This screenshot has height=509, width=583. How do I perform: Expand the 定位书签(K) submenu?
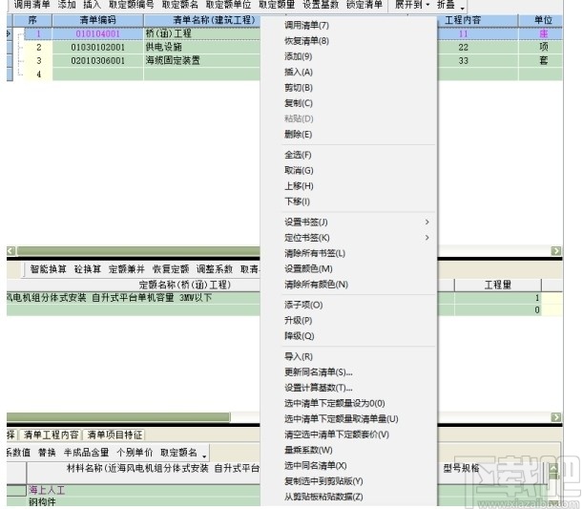357,238
